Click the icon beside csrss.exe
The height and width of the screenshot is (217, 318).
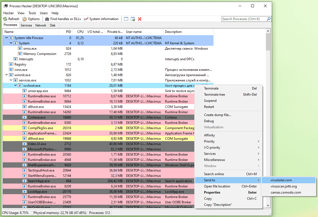(11, 70)
